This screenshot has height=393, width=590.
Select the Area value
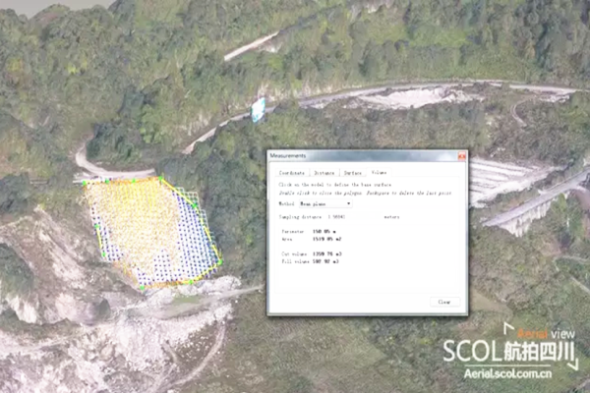[327, 239]
